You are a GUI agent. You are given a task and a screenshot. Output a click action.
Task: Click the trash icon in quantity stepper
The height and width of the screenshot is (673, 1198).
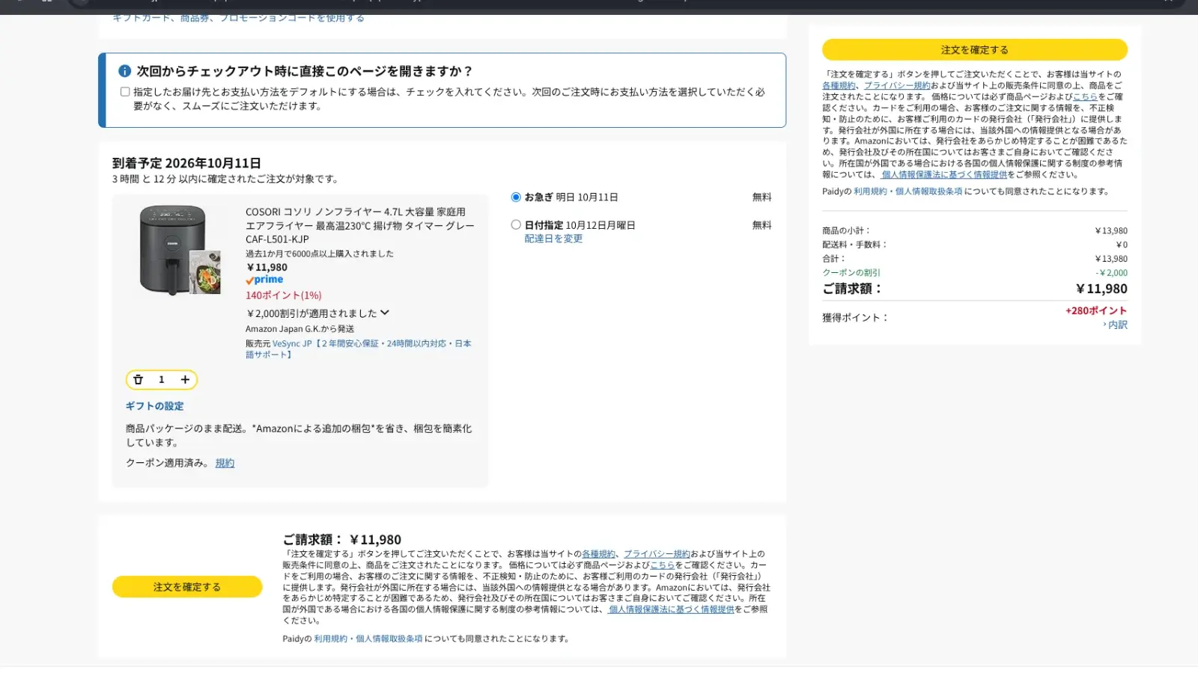pos(138,380)
